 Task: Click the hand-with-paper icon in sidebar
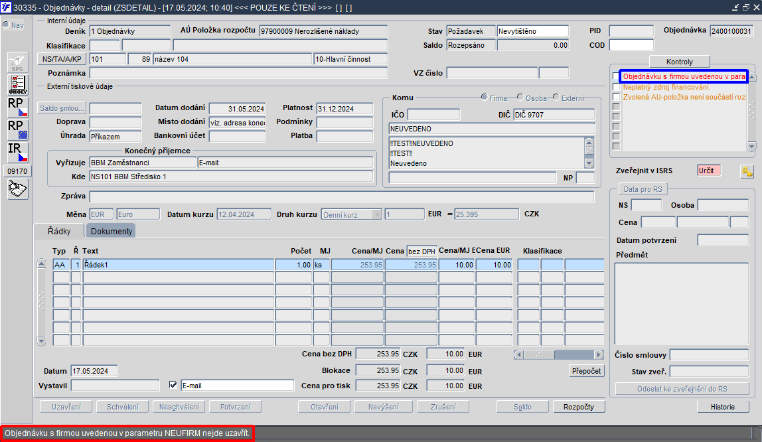click(17, 189)
